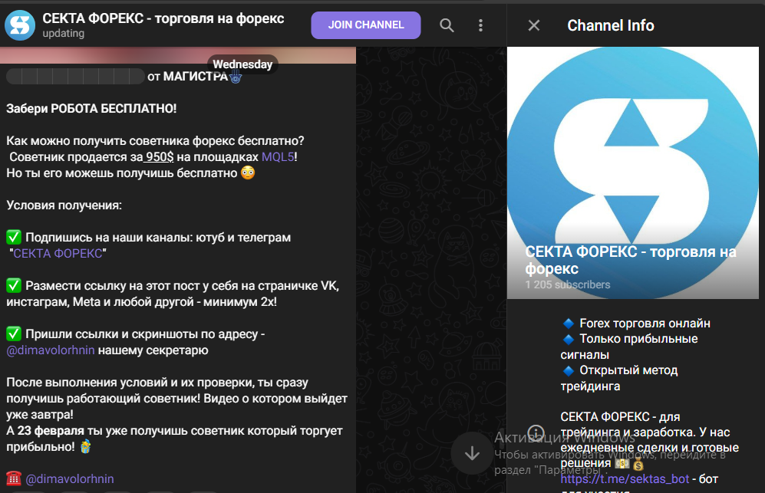
Task: Click the "Забери РОБОТА БЕСПЛАТНО!" heading
Action: [x=91, y=109]
